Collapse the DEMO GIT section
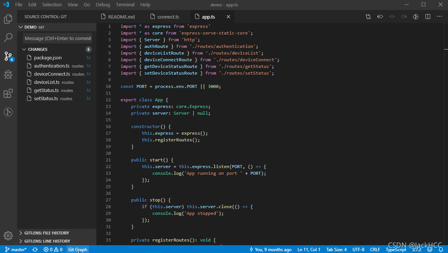Viewport: 448px width, 253px height. point(57,27)
